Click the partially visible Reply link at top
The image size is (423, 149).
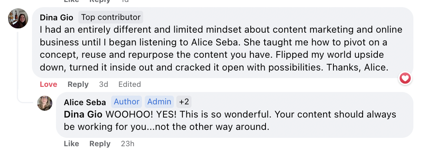(x=100, y=1)
